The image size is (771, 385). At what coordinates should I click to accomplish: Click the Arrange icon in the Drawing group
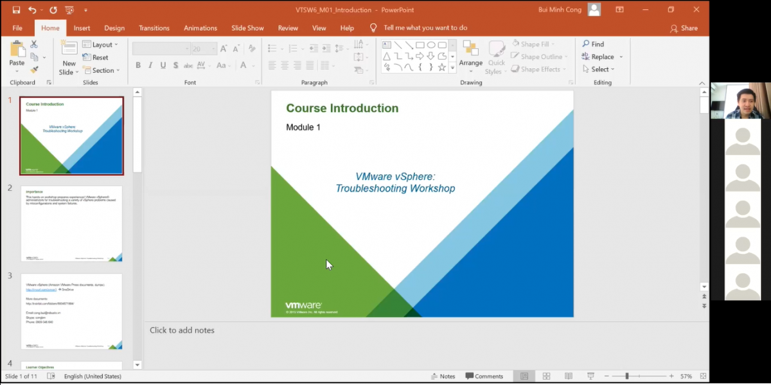tap(470, 49)
